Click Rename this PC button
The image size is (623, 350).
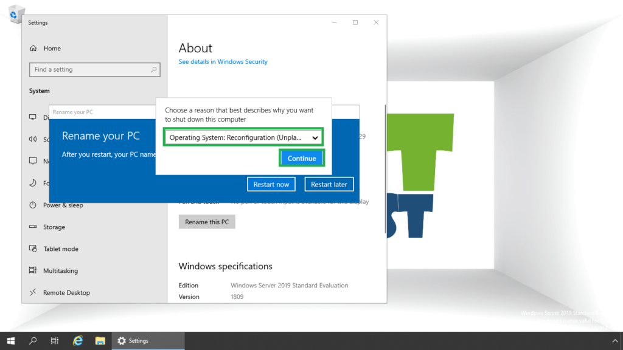(207, 222)
